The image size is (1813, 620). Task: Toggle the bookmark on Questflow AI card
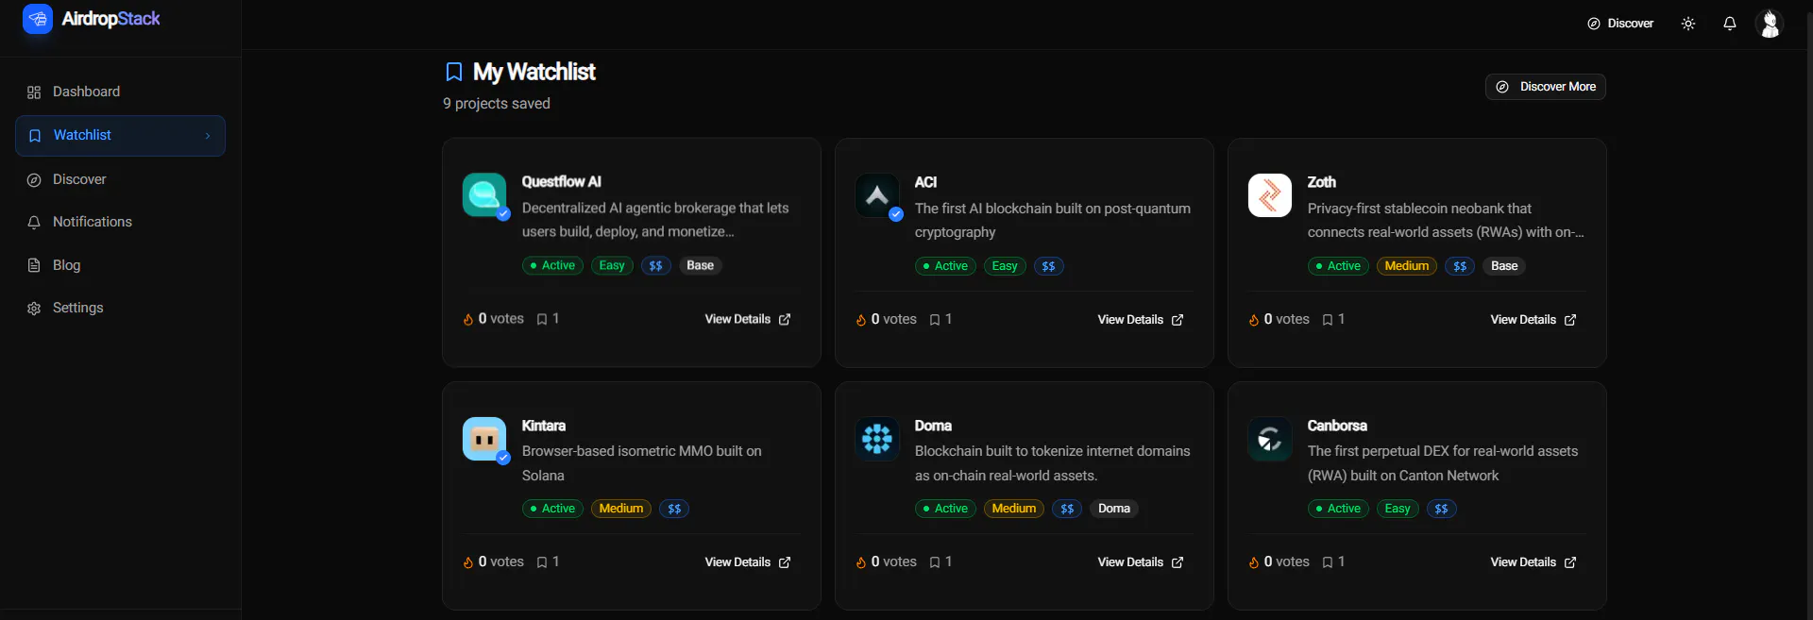coord(542,320)
